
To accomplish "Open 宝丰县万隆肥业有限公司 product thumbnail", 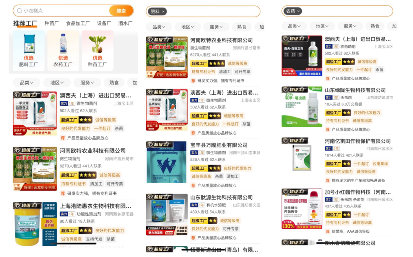I will (x=167, y=162).
